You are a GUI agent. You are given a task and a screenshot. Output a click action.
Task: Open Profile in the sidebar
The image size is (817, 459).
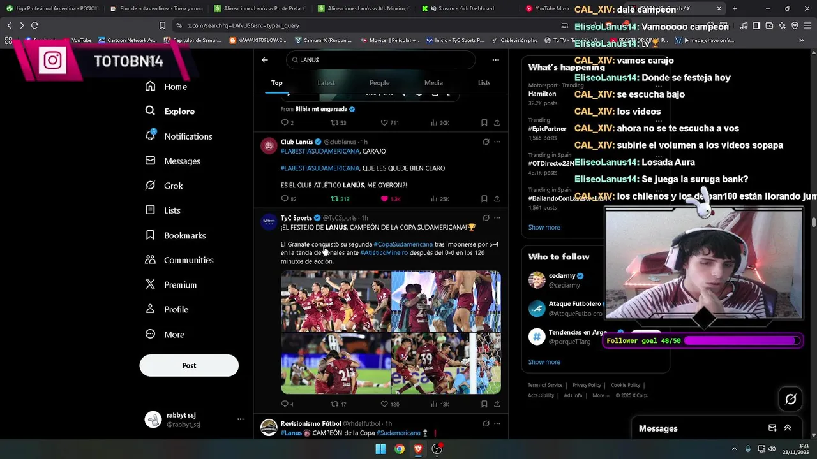(167, 309)
